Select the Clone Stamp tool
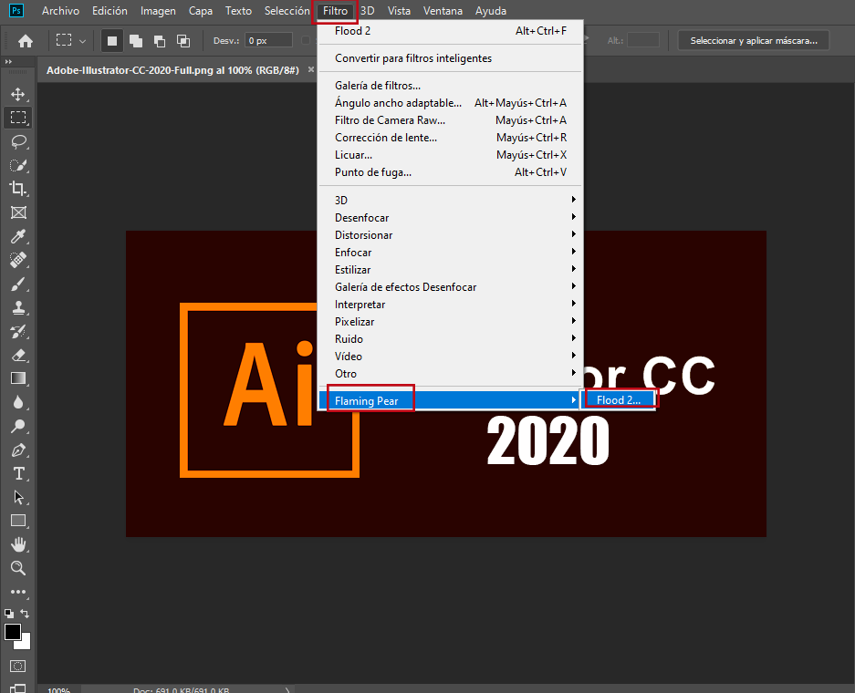This screenshot has height=693, width=855. [x=18, y=308]
